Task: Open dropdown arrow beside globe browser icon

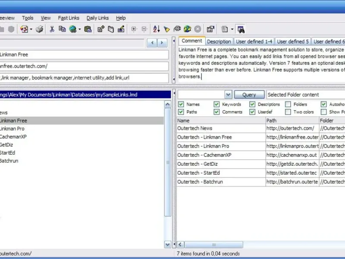Action: click(x=79, y=29)
